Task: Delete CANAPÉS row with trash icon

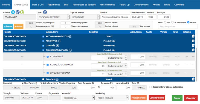Action: tap(193, 45)
